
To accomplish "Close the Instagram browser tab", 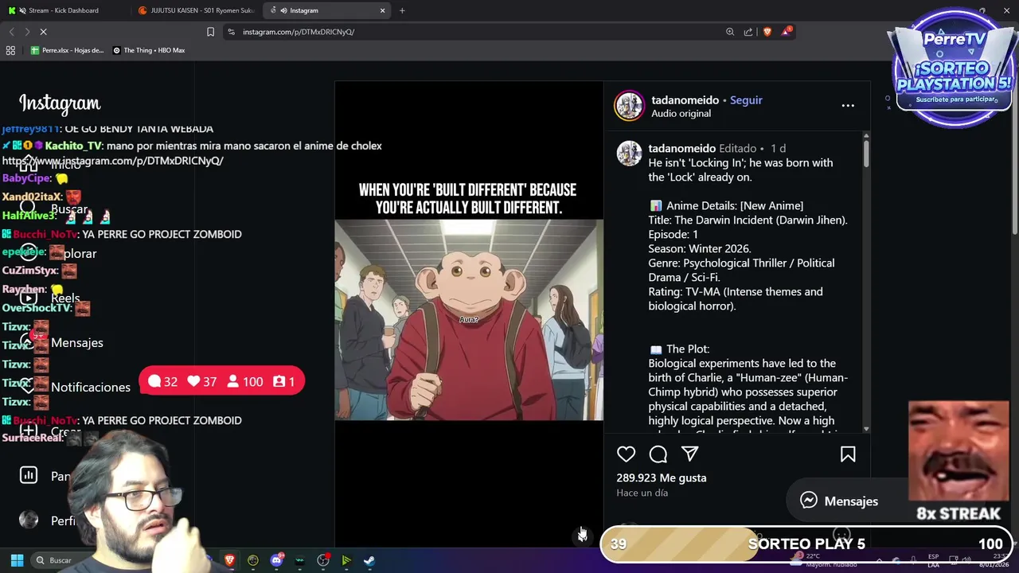I will [382, 10].
